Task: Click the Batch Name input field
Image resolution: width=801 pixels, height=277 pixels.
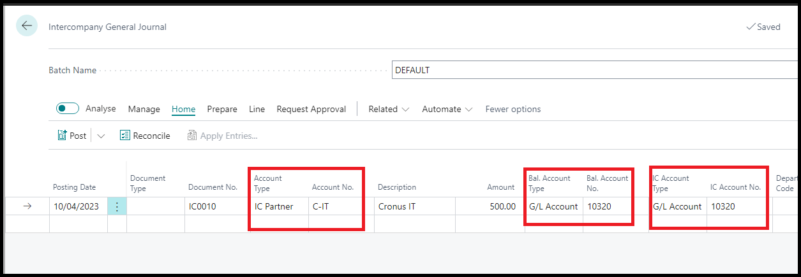Action: (x=594, y=70)
